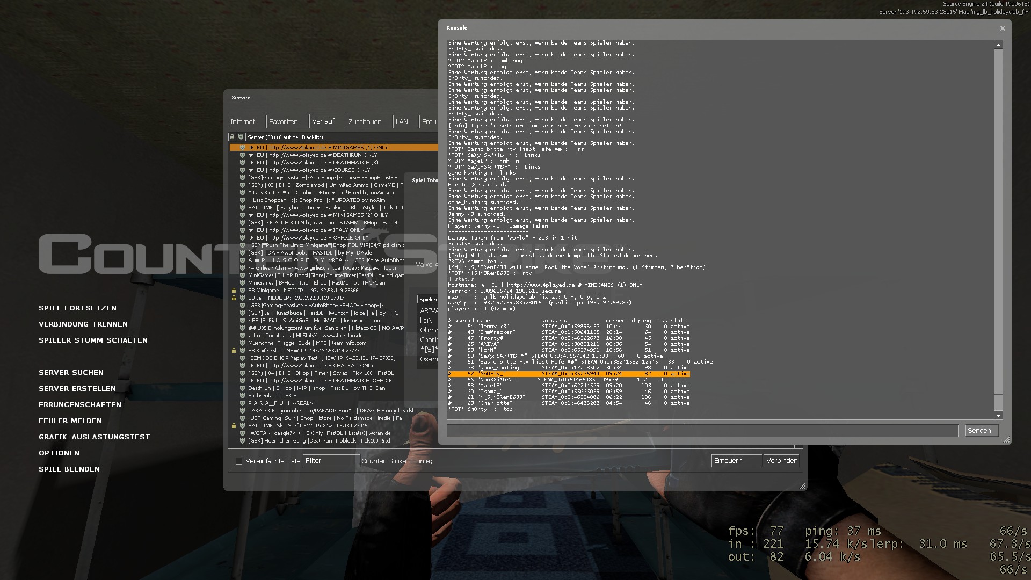Open SERVER ERSTELLEN from main menu
Image resolution: width=1031 pixels, height=580 pixels.
click(77, 389)
